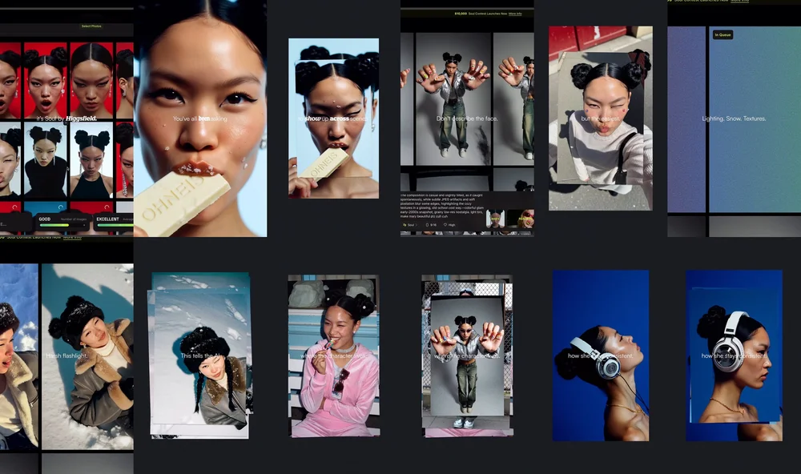The image size is (801, 474).
Task: Click the 'it's Soul by Higgsfield' caption
Action: click(67, 118)
